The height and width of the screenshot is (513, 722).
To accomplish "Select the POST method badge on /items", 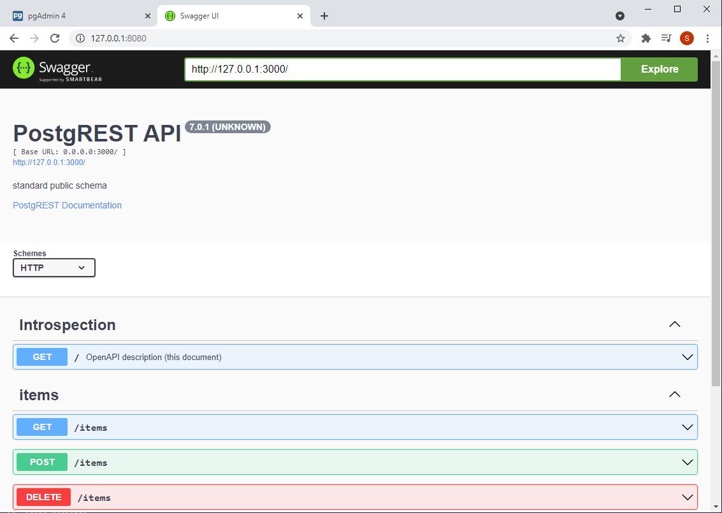I will [42, 462].
